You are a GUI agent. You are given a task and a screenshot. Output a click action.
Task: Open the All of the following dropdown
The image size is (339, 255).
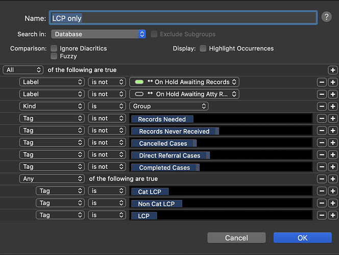pos(23,70)
